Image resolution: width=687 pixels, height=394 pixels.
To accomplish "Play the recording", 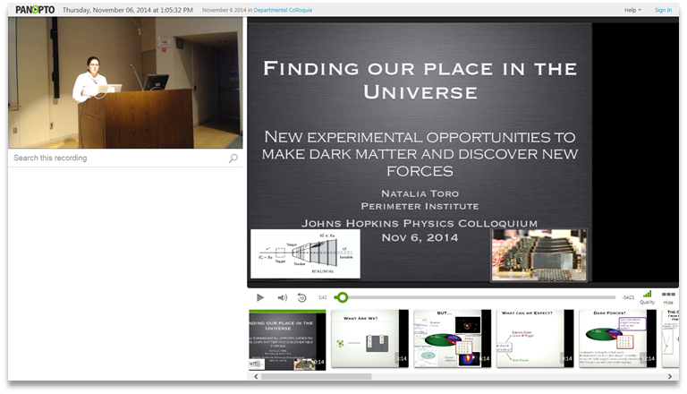I will tap(259, 297).
